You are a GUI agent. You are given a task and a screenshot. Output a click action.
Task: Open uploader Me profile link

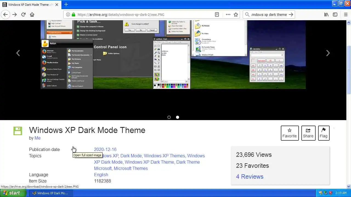pyautogui.click(x=38, y=138)
